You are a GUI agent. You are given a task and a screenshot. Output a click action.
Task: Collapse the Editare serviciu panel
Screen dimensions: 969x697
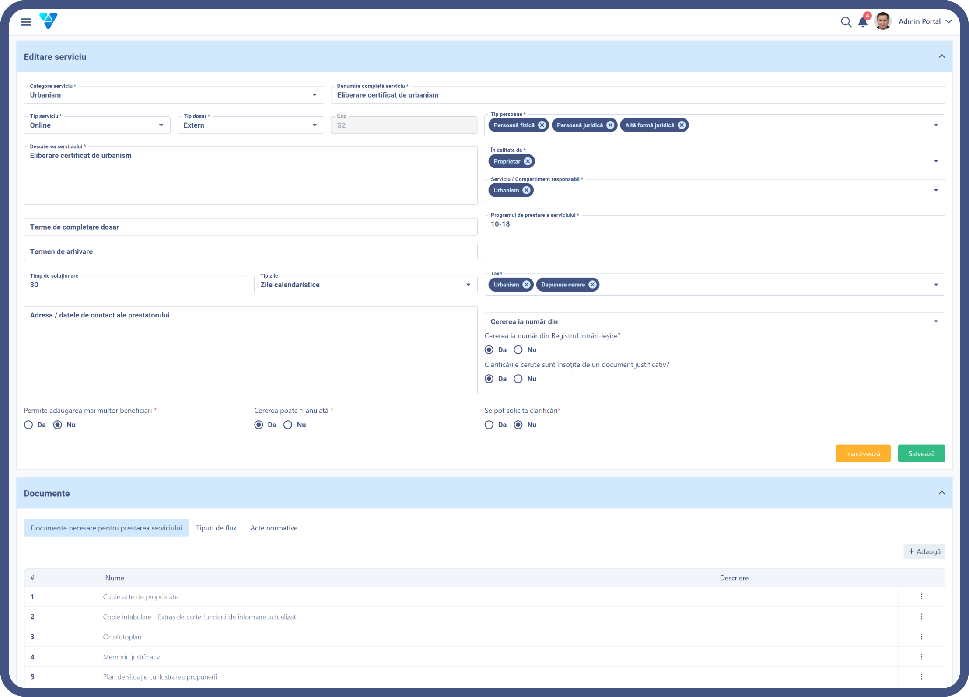(x=941, y=56)
